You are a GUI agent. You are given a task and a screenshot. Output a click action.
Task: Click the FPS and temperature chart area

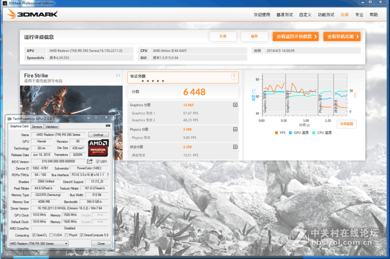click(x=304, y=95)
